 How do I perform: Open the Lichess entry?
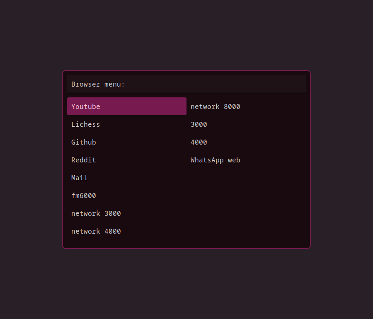127,124
